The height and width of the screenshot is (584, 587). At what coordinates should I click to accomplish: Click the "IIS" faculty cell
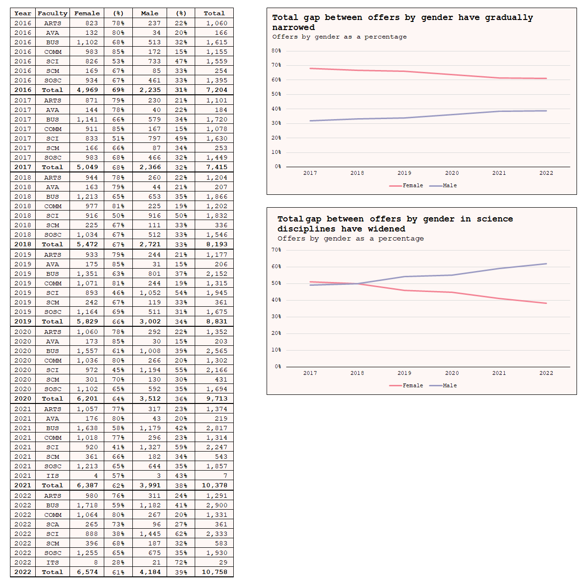(x=52, y=476)
